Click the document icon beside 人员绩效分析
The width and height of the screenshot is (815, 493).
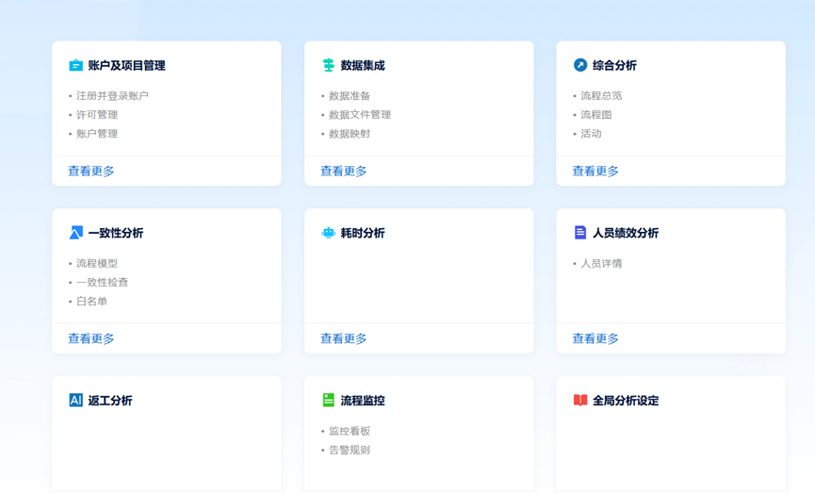(580, 233)
